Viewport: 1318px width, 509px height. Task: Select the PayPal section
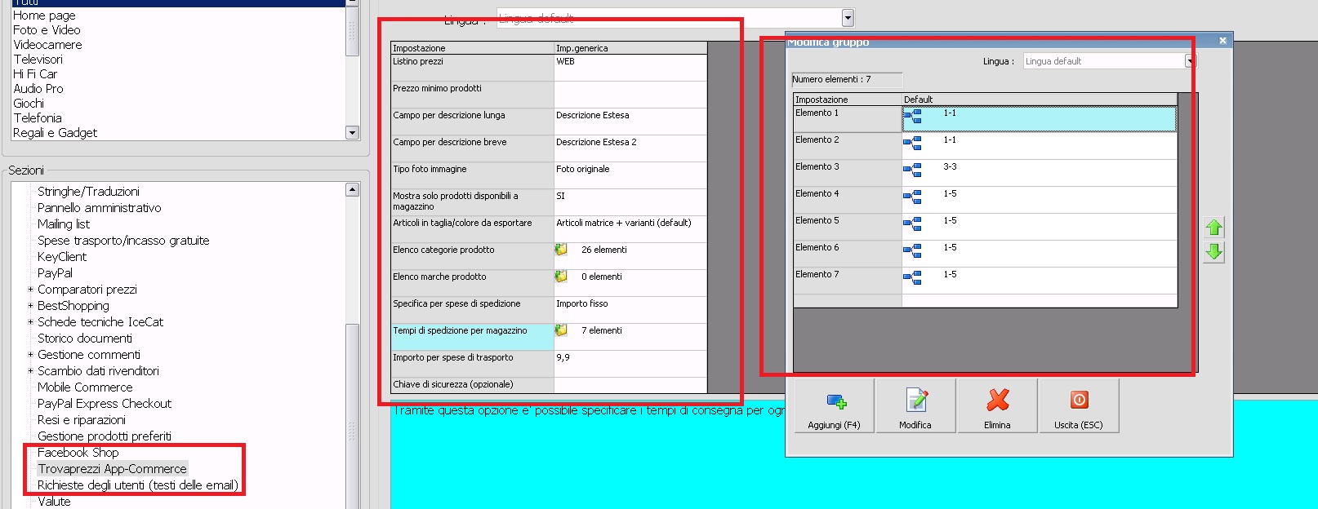pyautogui.click(x=55, y=273)
